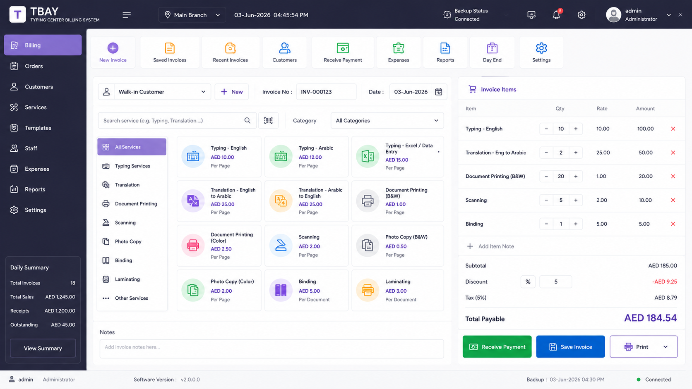
Task: Open Receive Payment toolbar icon
Action: pyautogui.click(x=343, y=53)
